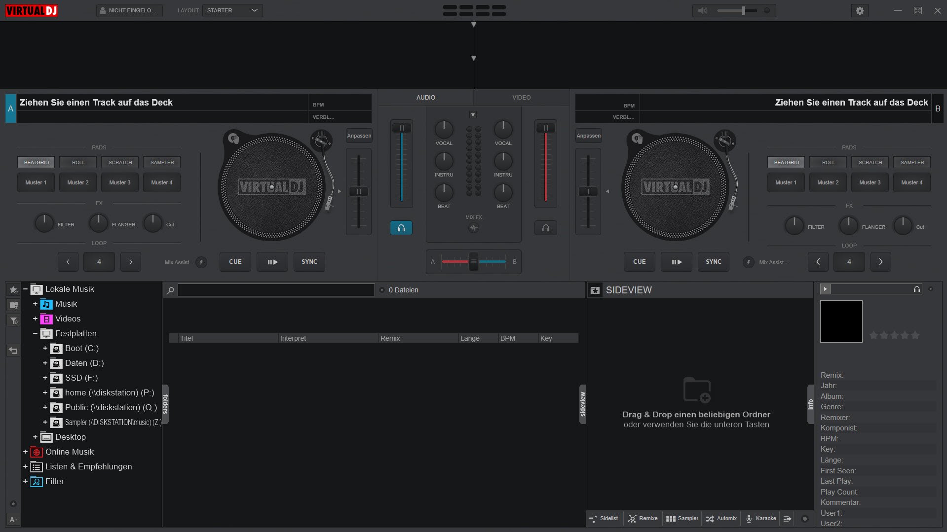947x532 pixels.
Task: Open settings with the gear icon
Action: pyautogui.click(x=860, y=11)
